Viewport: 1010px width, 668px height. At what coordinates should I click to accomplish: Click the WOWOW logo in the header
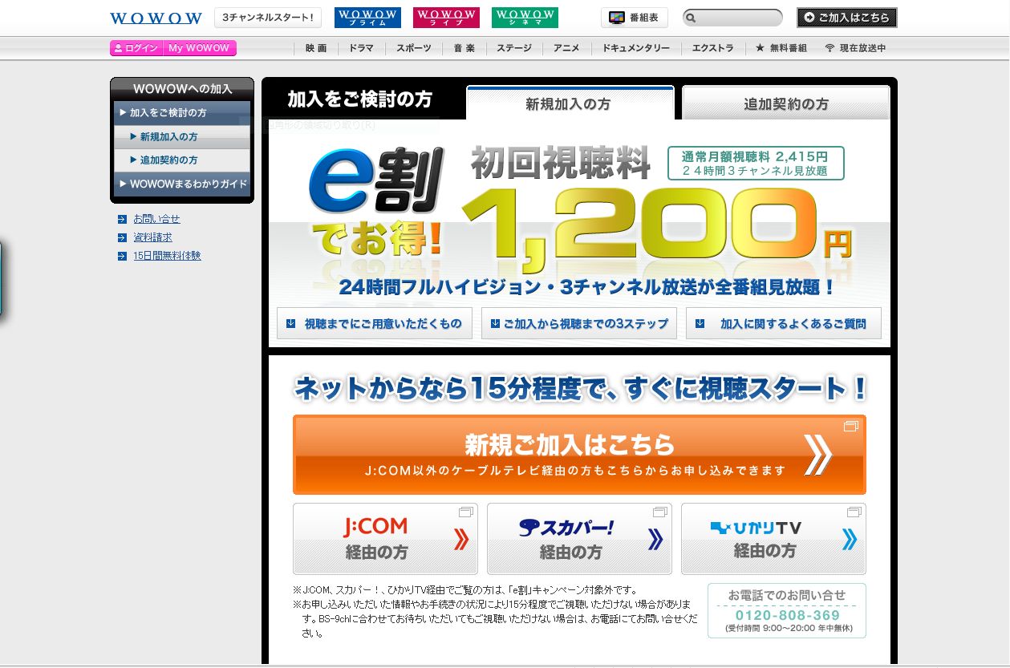[156, 18]
